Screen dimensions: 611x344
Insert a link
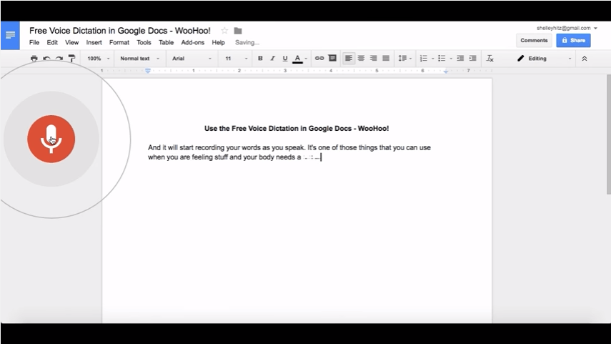tap(319, 59)
